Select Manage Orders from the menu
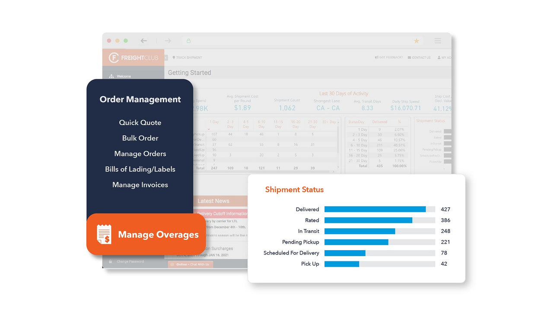The image size is (553, 311). pos(140,154)
